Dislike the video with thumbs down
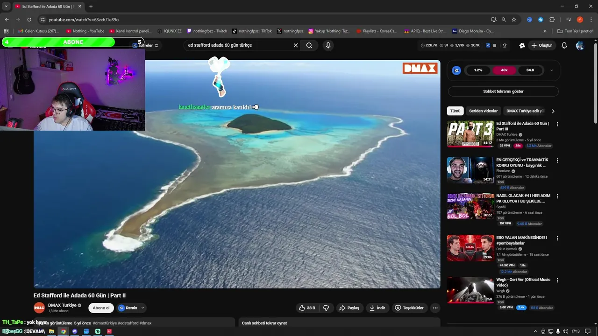Image resolution: width=598 pixels, height=336 pixels. click(326, 308)
